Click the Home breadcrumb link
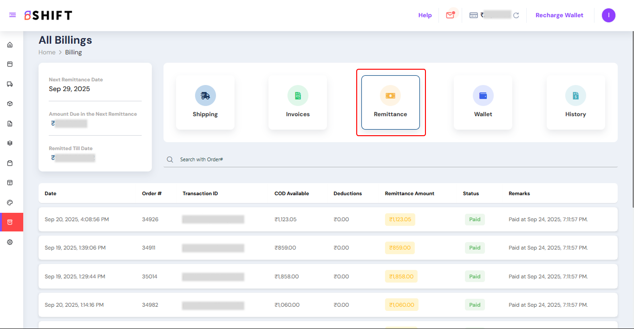This screenshot has height=329, width=634. tap(47, 53)
